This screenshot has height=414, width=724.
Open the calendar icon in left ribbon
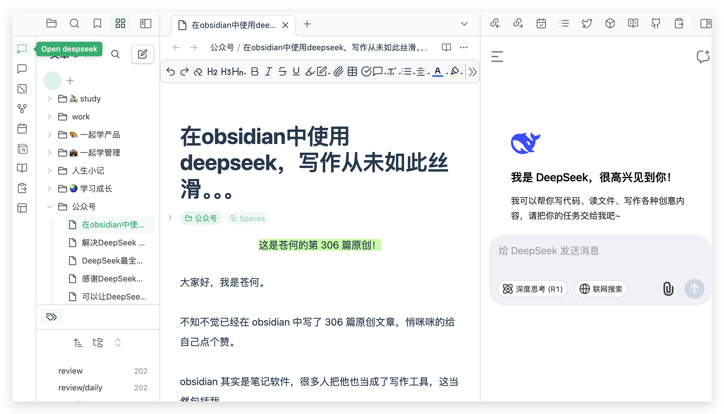[22, 128]
